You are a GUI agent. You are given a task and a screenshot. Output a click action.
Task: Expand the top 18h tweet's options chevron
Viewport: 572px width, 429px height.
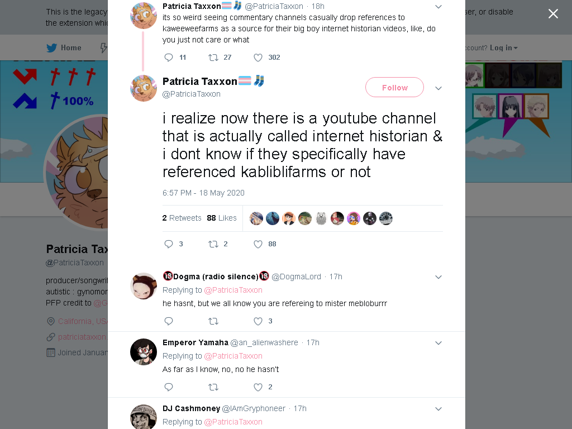(438, 7)
